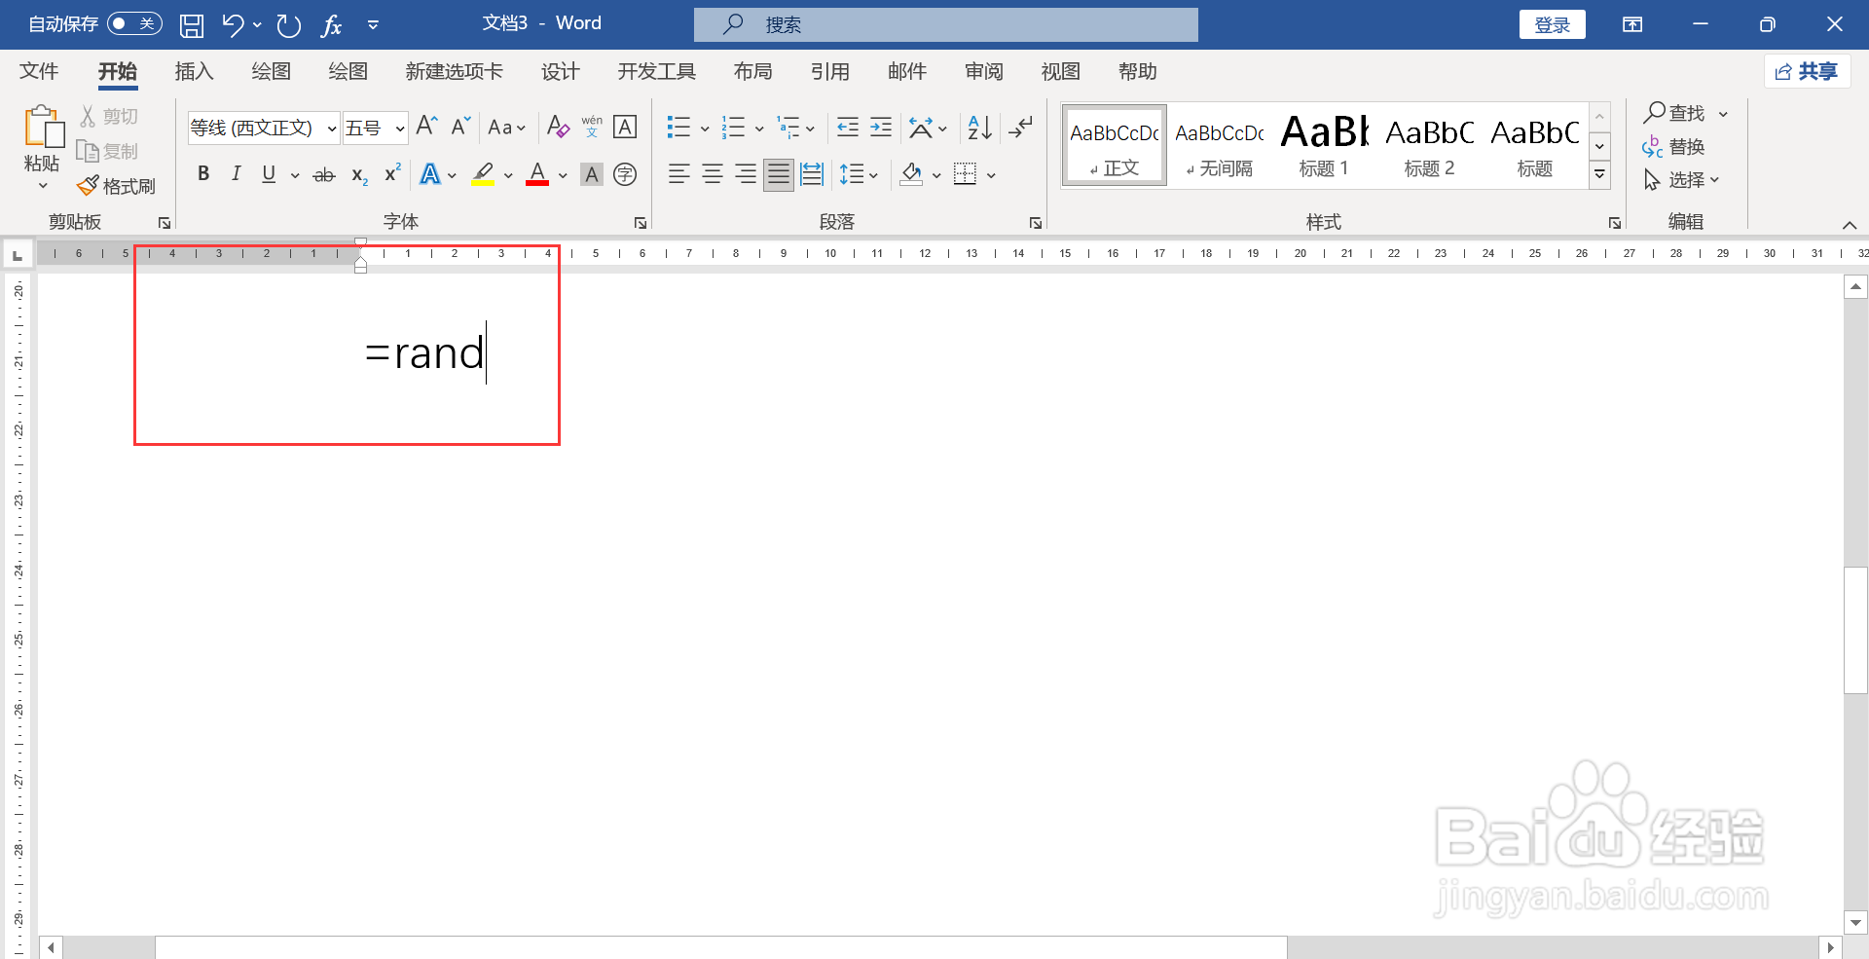The height and width of the screenshot is (959, 1869).
Task: Click the phonetic guide (wén) icon
Action: (x=592, y=127)
